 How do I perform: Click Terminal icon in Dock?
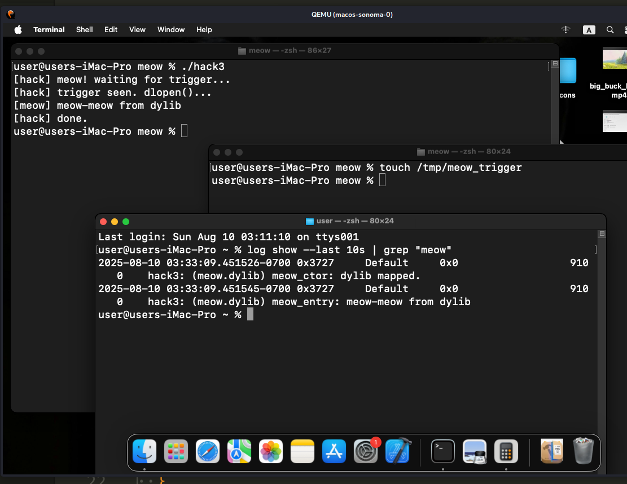click(x=442, y=451)
